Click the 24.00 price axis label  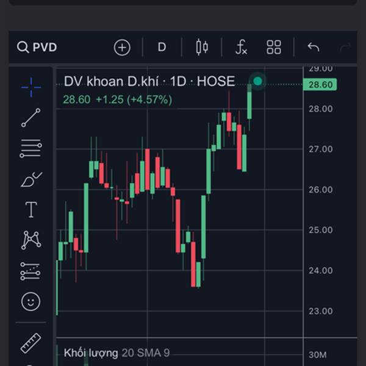[321, 271]
